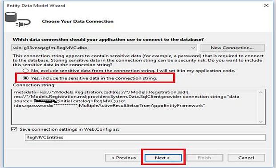Click the 'Connection string:' label

(x=34, y=85)
